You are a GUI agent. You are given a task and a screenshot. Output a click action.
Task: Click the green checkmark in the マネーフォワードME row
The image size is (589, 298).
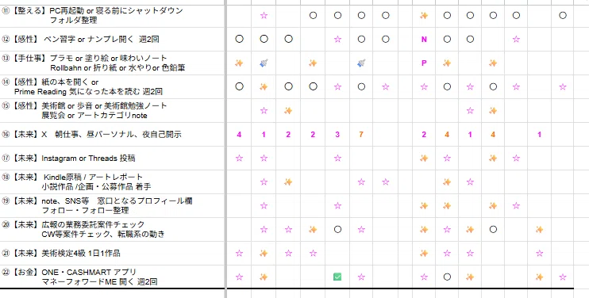pyautogui.click(x=337, y=277)
